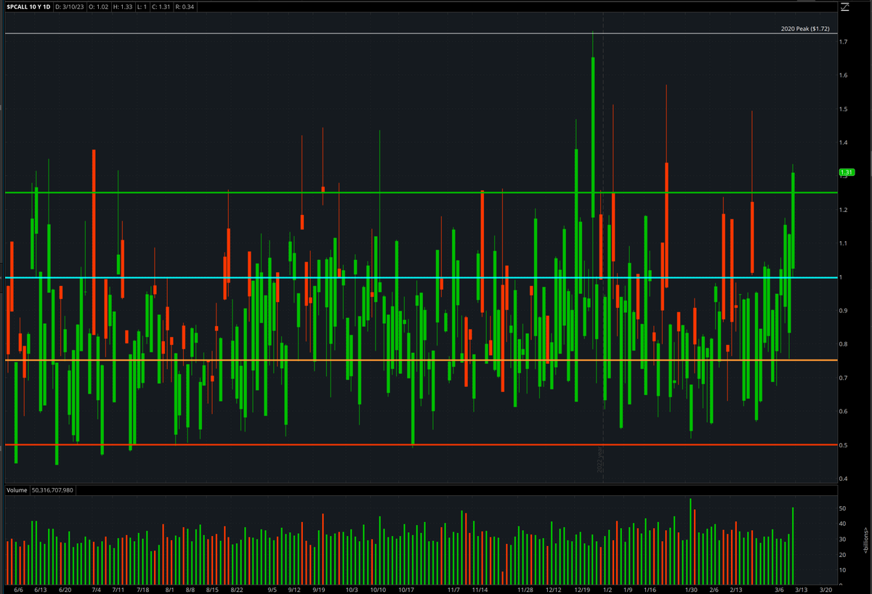872x594 pixels.
Task: Click the 12/19 date label
Action: click(x=581, y=590)
